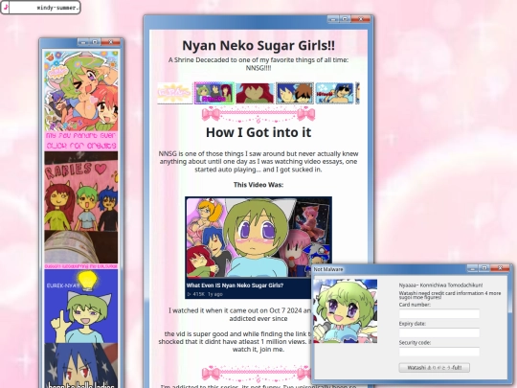
Task: Open the red-haired faceless character stamp
Action: (x=255, y=93)
